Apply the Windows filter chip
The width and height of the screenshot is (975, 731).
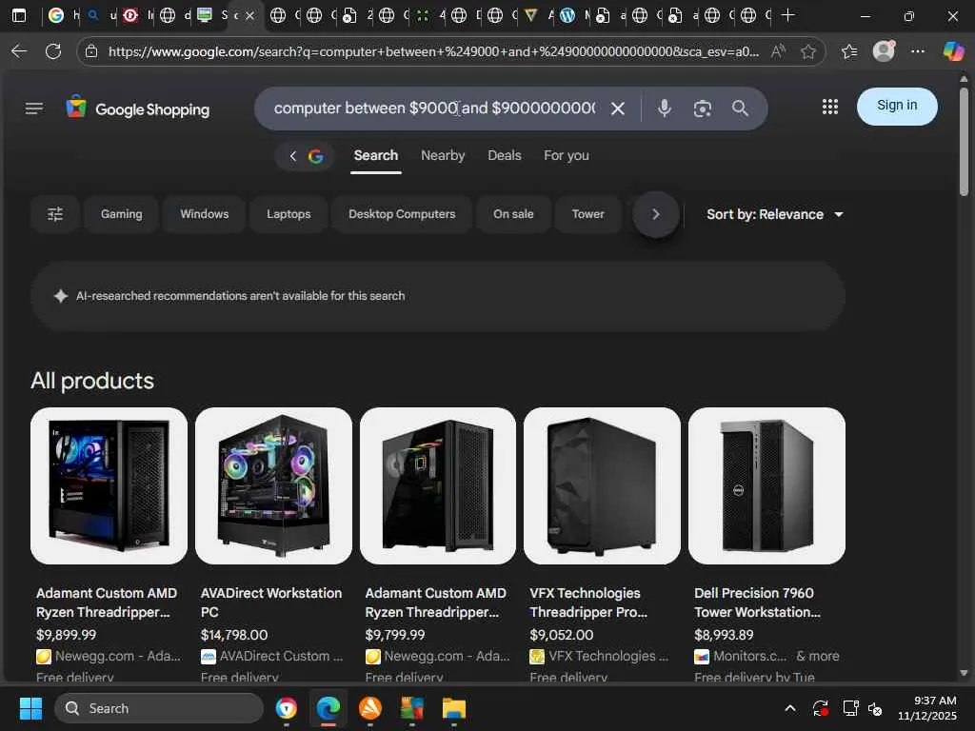[205, 214]
